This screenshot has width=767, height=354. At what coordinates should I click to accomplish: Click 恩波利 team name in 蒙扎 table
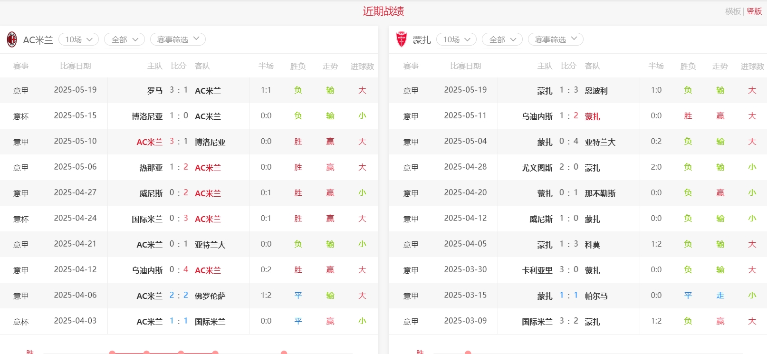coord(596,91)
